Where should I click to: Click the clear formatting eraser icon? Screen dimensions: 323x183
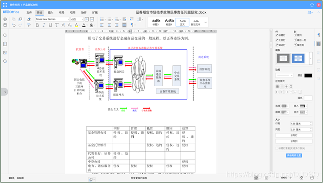[29, 19]
